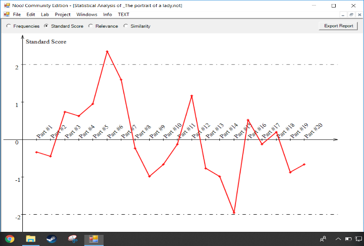Click the Export Report button
Viewport: 364px width, 246px height.
(338, 26)
